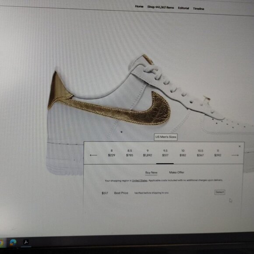
Task: Switch to the Make Offer tab
Action: (176, 173)
